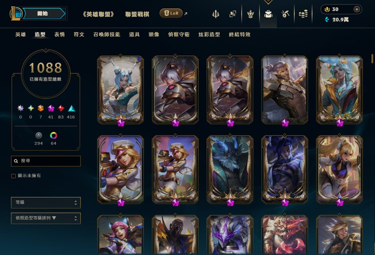Open the 依照造型等級排列 sort dropdown
Image resolution: width=375 pixels, height=255 pixels.
click(46, 218)
